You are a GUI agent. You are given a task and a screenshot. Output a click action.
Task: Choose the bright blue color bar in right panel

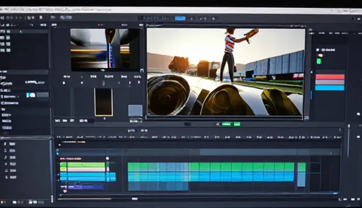point(330,88)
